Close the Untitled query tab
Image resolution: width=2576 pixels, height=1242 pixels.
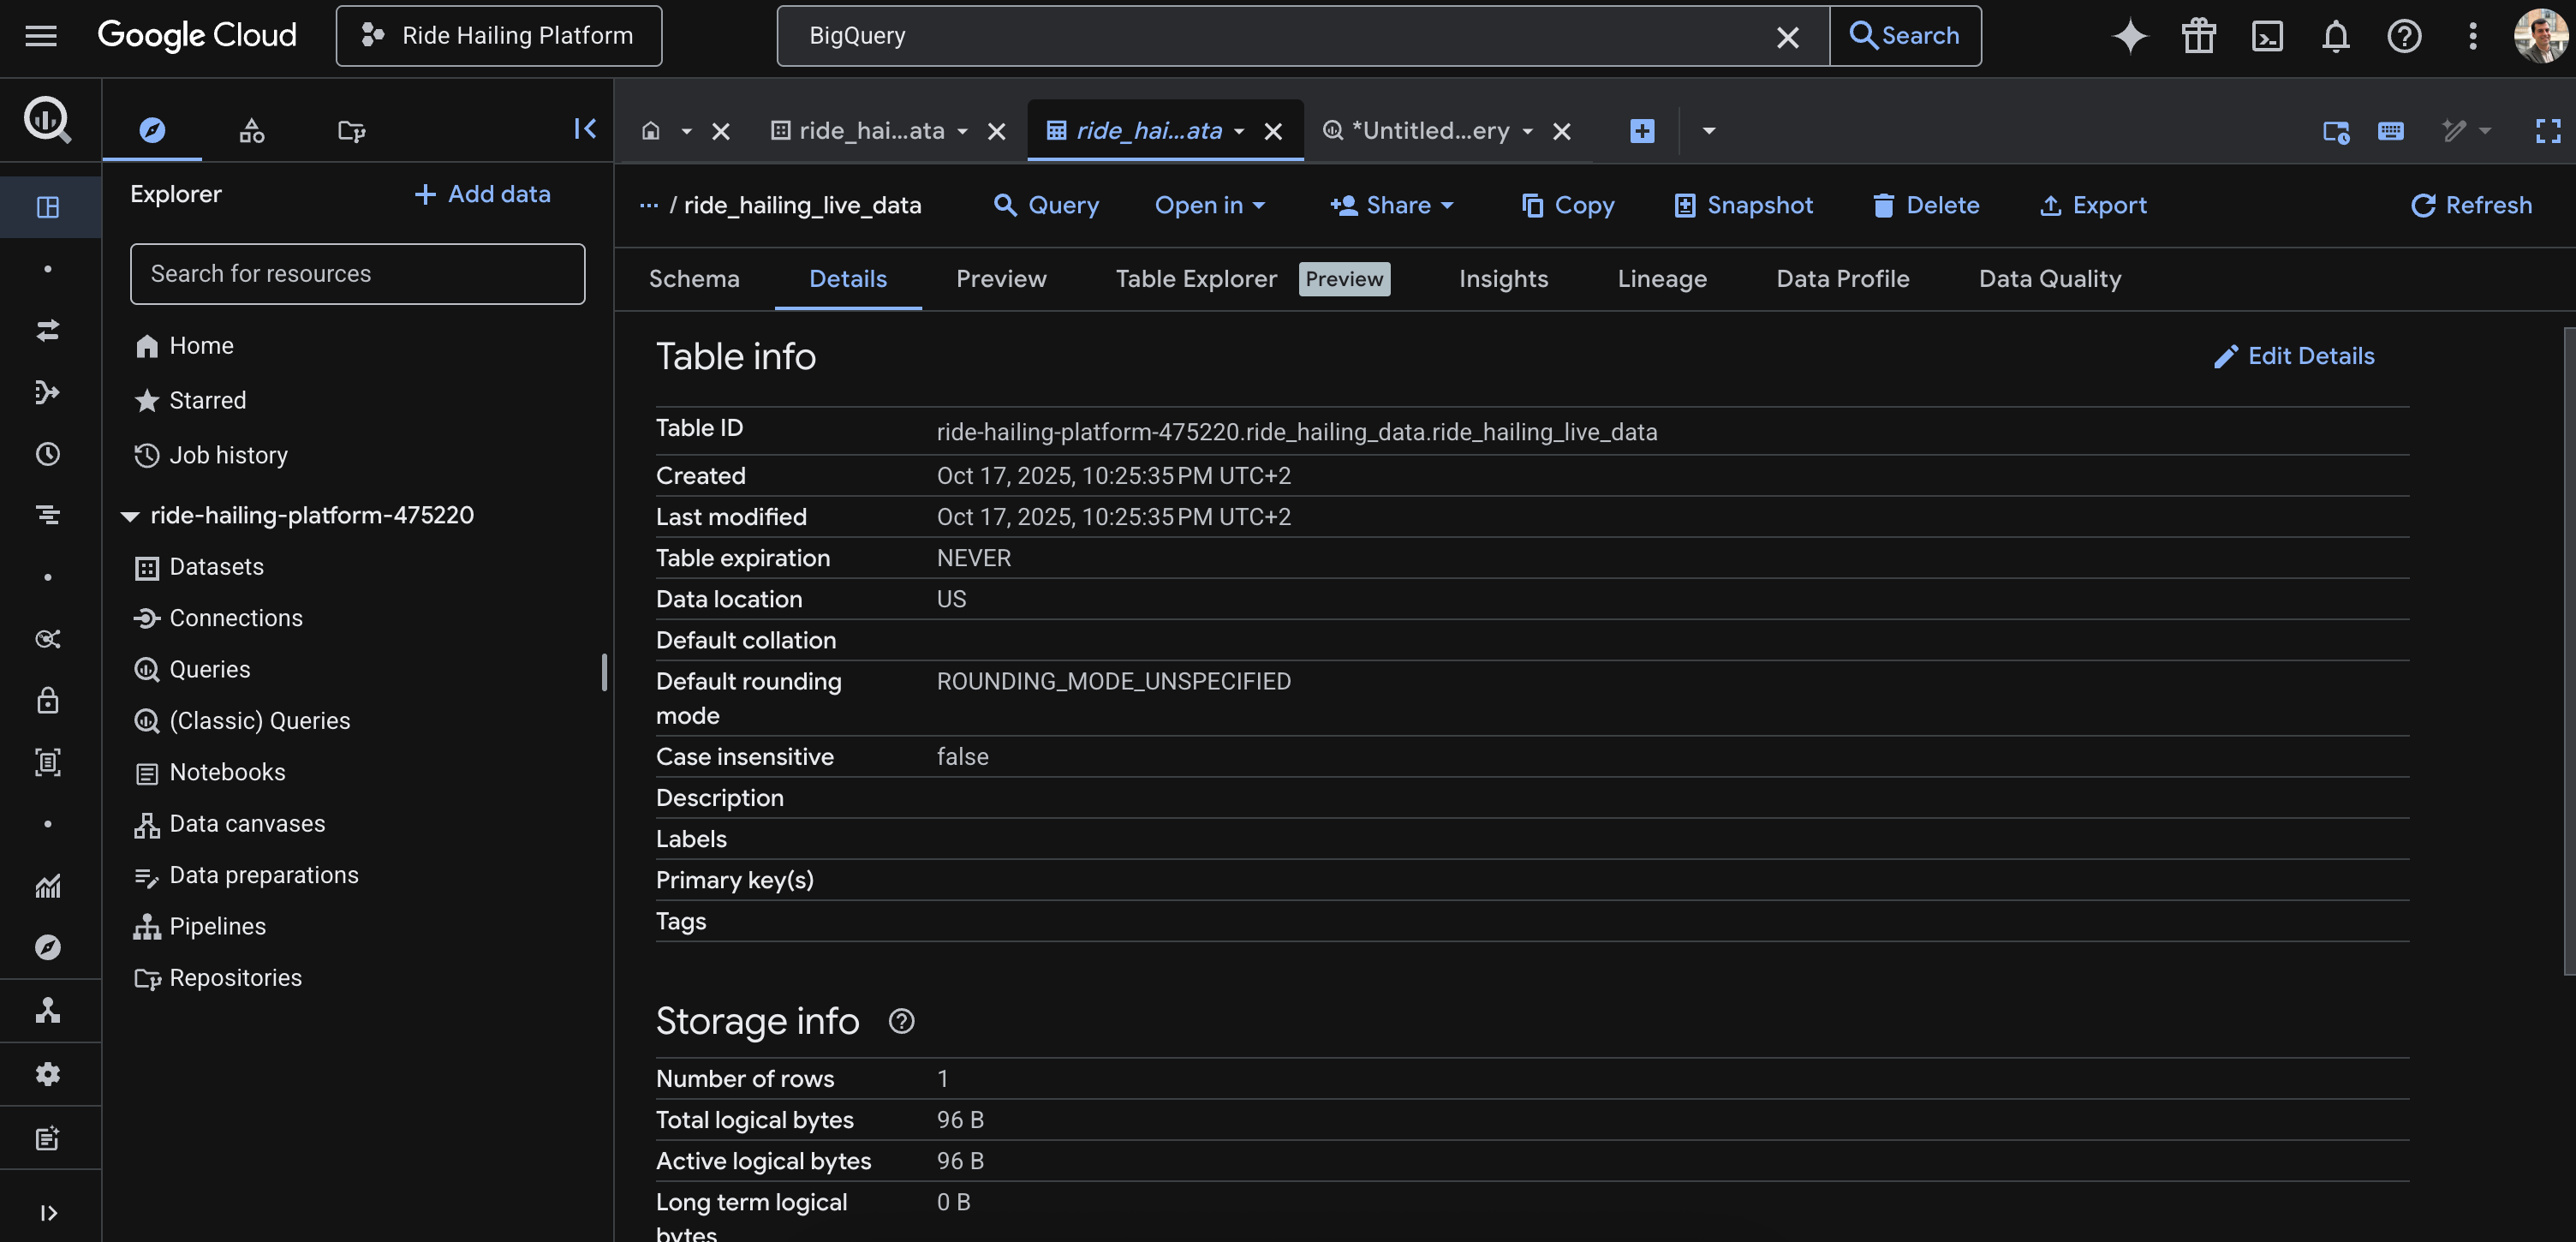pyautogui.click(x=1561, y=131)
